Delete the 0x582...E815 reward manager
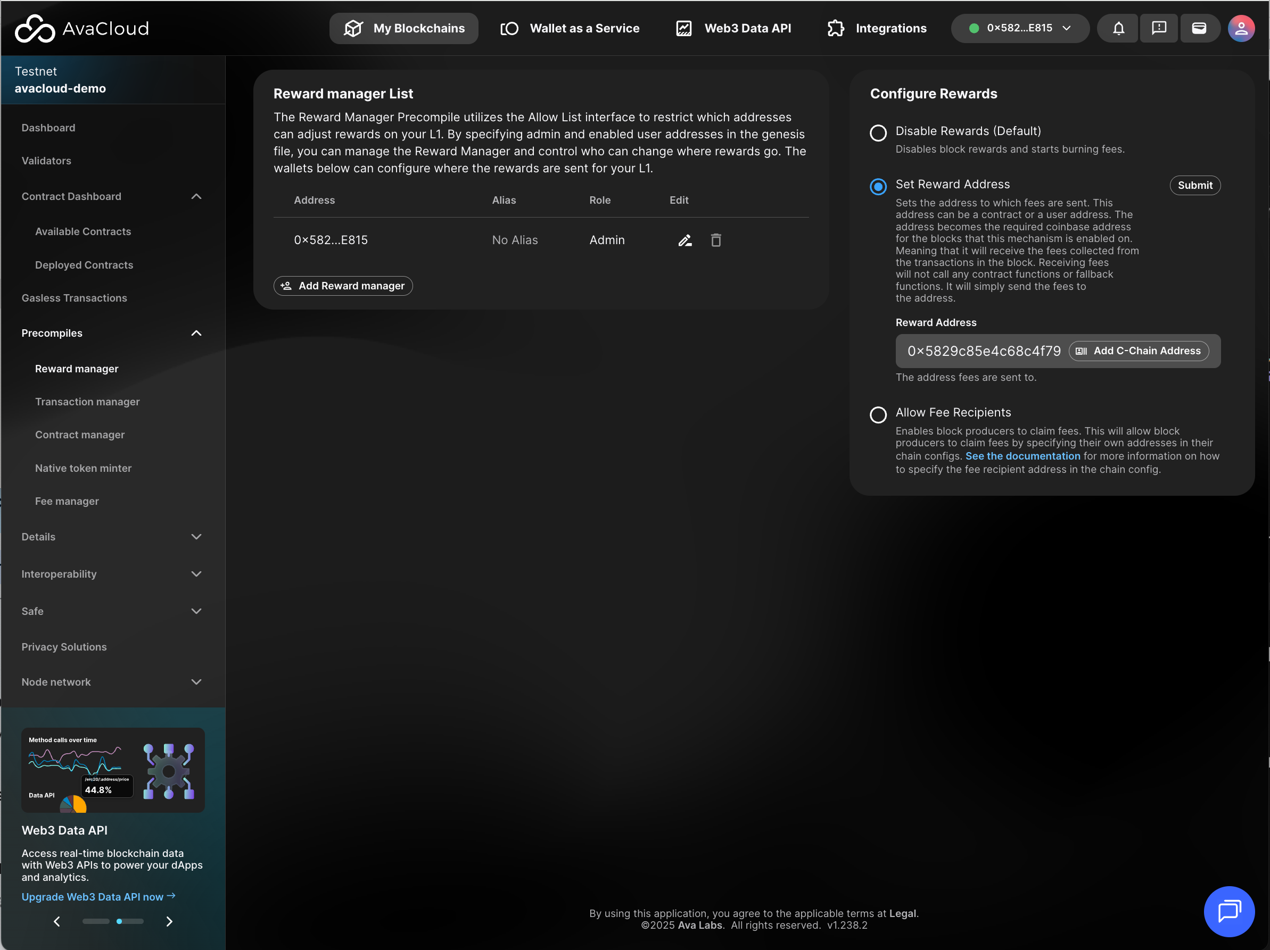The image size is (1270, 950). click(715, 240)
